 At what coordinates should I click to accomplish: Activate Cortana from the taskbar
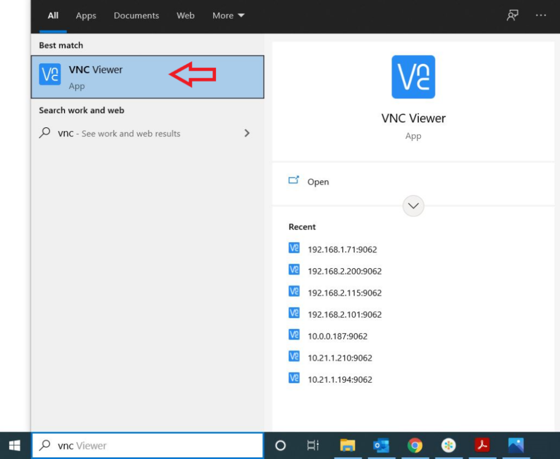tap(281, 445)
